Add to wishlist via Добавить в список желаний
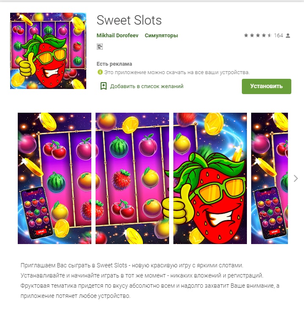Screen dimensions: 304x311 click(147, 86)
